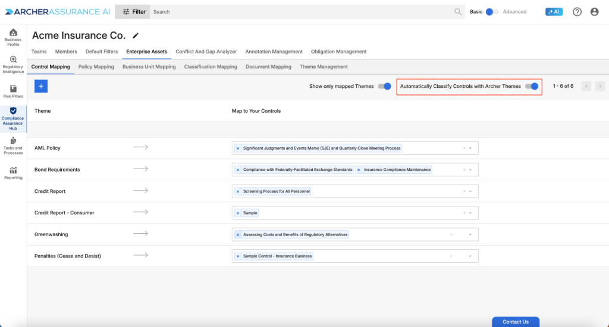
Task: Open the help question mark icon
Action: click(577, 12)
